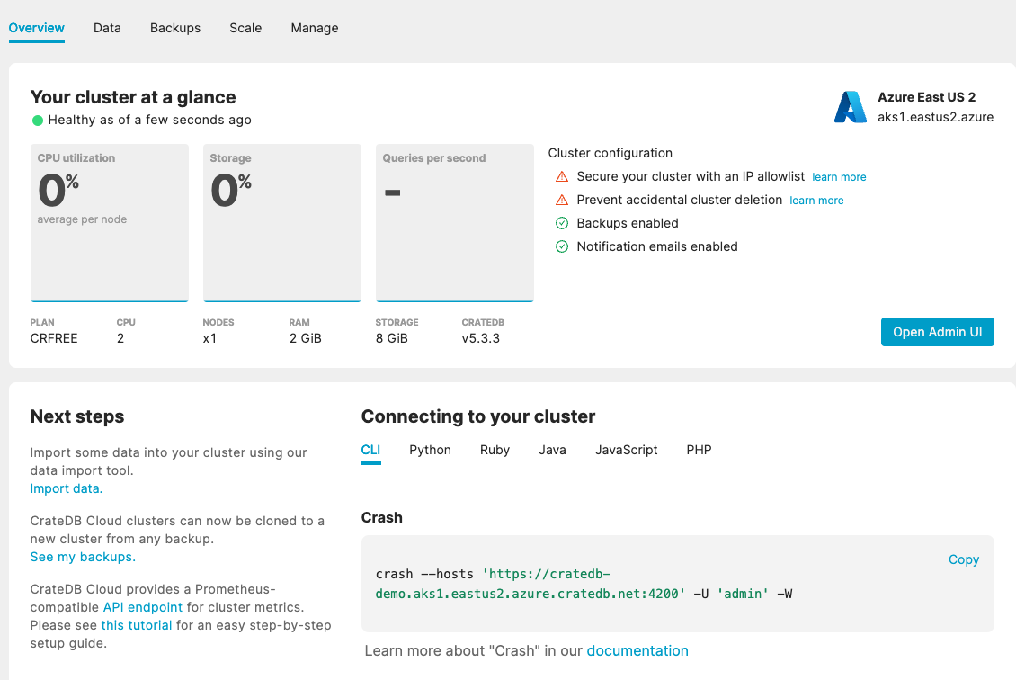1016x680 pixels.
Task: Show Python connection instructions
Action: coord(430,450)
